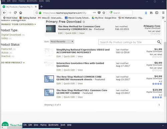Click scroll-up arrow of page scrollbar
This screenshot has width=167, height=129.
pyautogui.click(x=165, y=21)
